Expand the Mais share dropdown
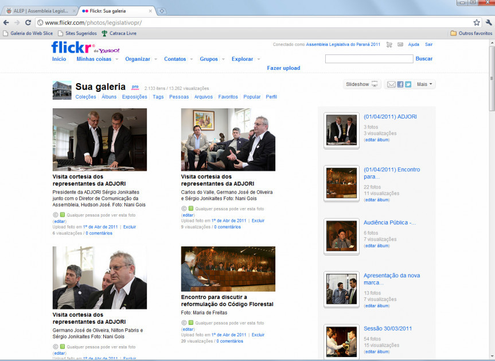The height and width of the screenshot is (361, 495). click(425, 84)
